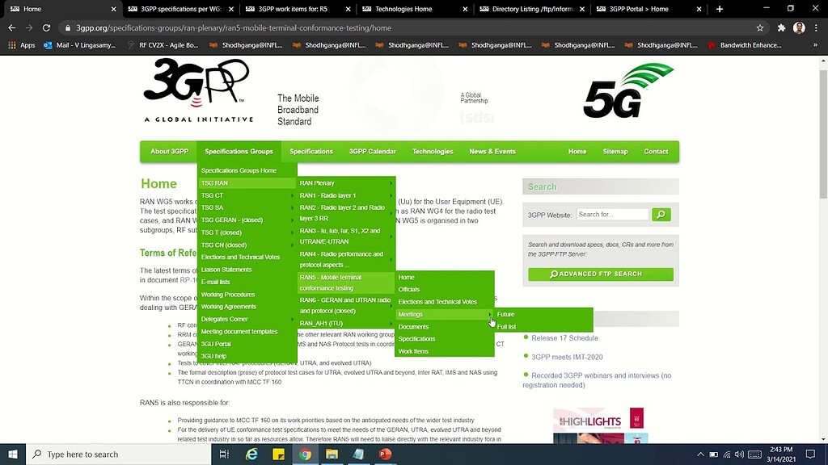Open the Specifications Groups menu
The image size is (828, 465).
coord(239,151)
